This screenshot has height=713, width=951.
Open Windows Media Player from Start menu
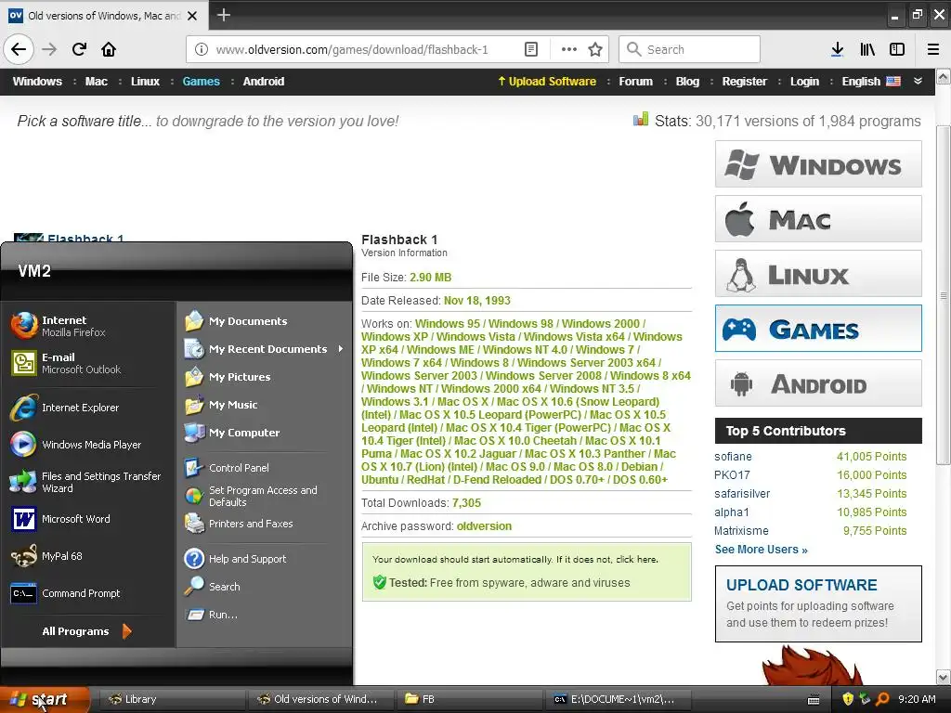[x=88, y=445]
